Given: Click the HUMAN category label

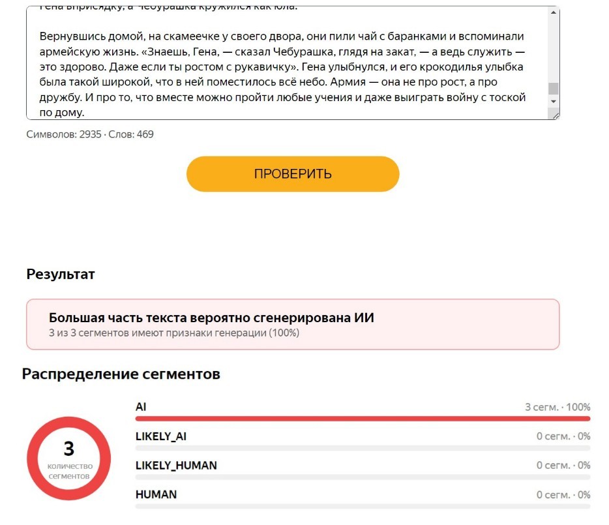Looking at the screenshot, I should [156, 494].
